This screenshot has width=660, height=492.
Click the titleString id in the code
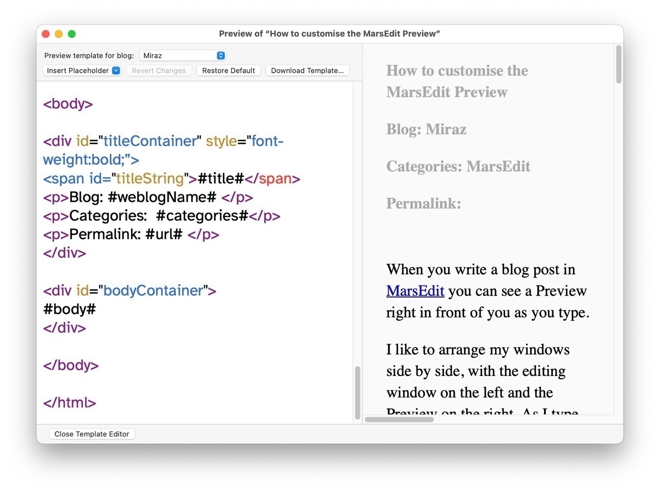(150, 178)
